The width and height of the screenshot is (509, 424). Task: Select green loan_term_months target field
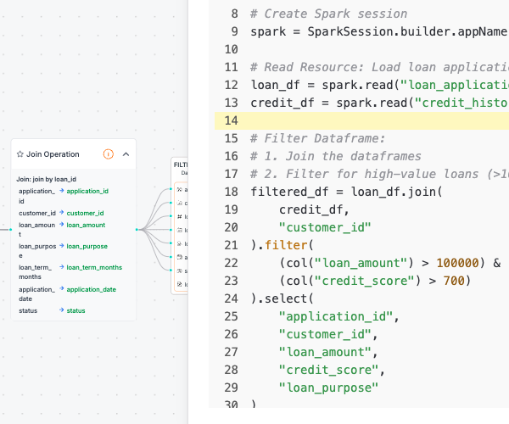click(94, 267)
